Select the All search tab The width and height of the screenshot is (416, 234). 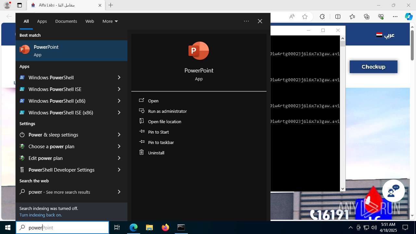(x=26, y=21)
